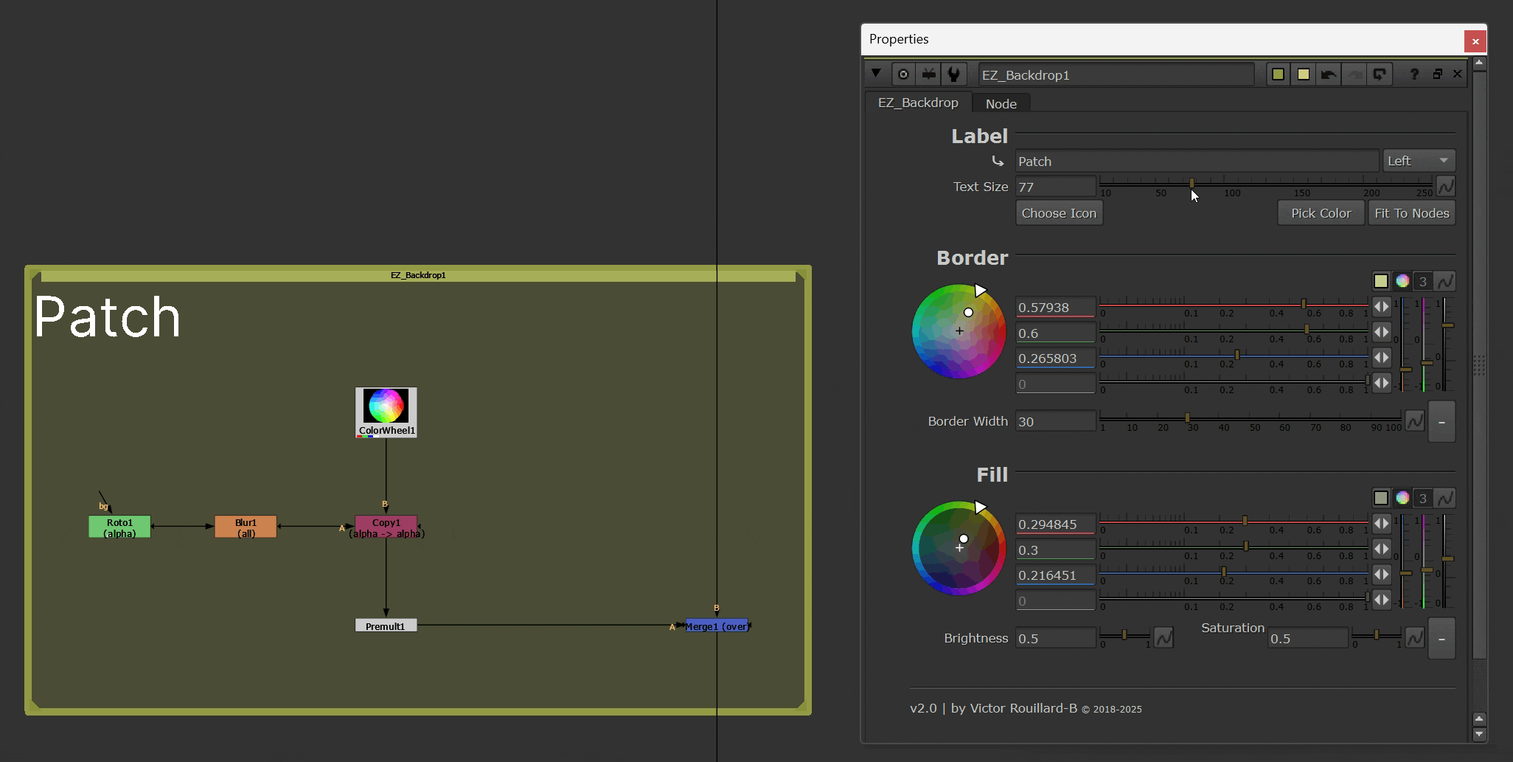Screen dimensions: 1513x762
Task: Select the EZ_Backdrop tab
Action: (918, 103)
